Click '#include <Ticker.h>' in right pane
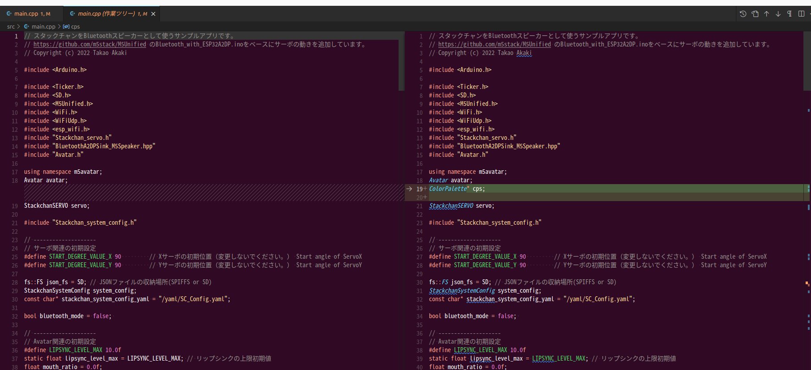Image resolution: width=811 pixels, height=370 pixels. point(458,87)
